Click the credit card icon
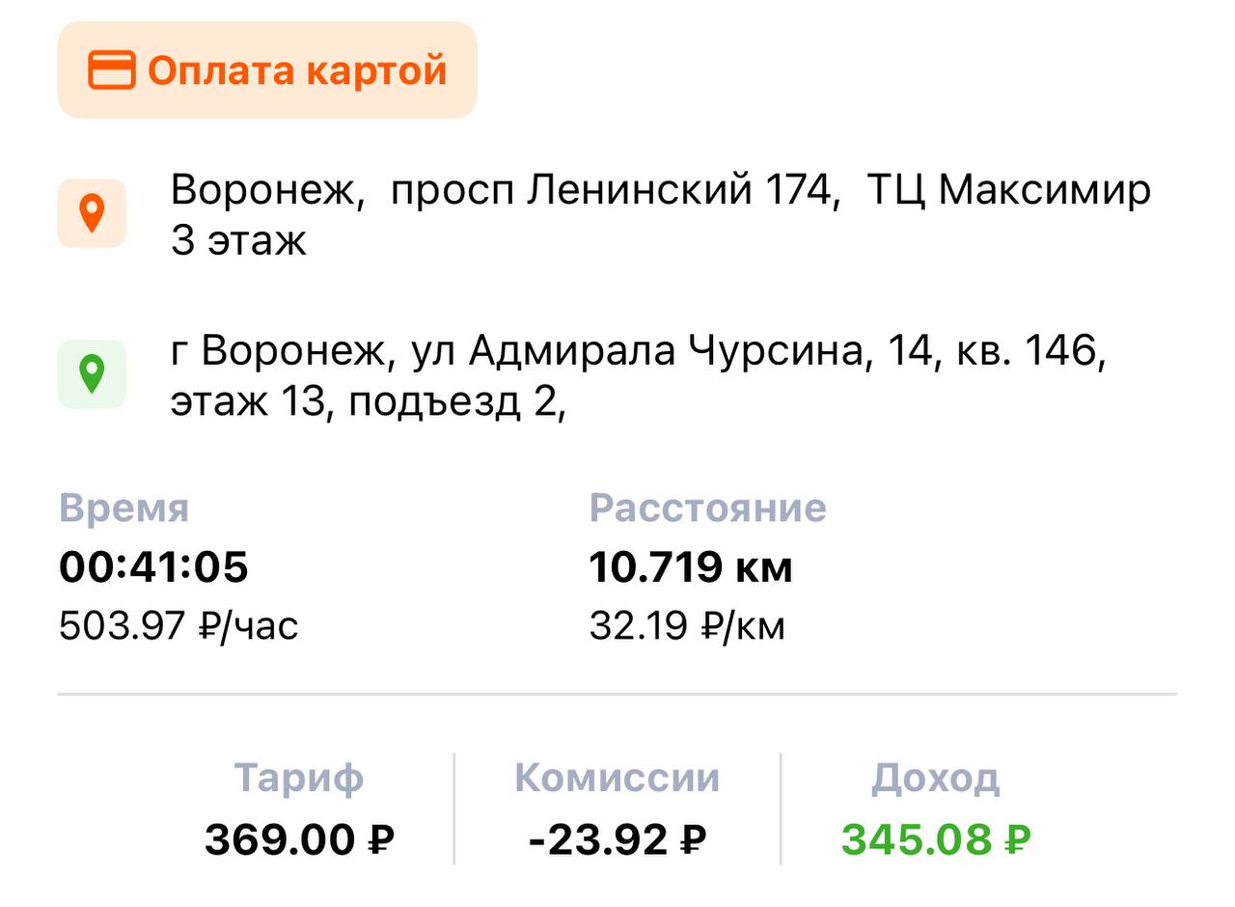Screen dimensions: 1235x907 coord(111,70)
